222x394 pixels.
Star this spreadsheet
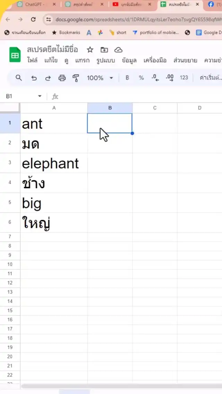[x=90, y=50]
